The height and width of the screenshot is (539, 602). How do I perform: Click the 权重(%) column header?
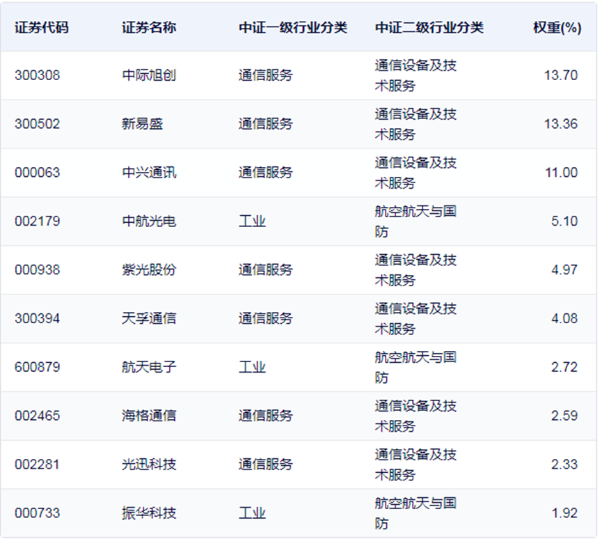(557, 28)
